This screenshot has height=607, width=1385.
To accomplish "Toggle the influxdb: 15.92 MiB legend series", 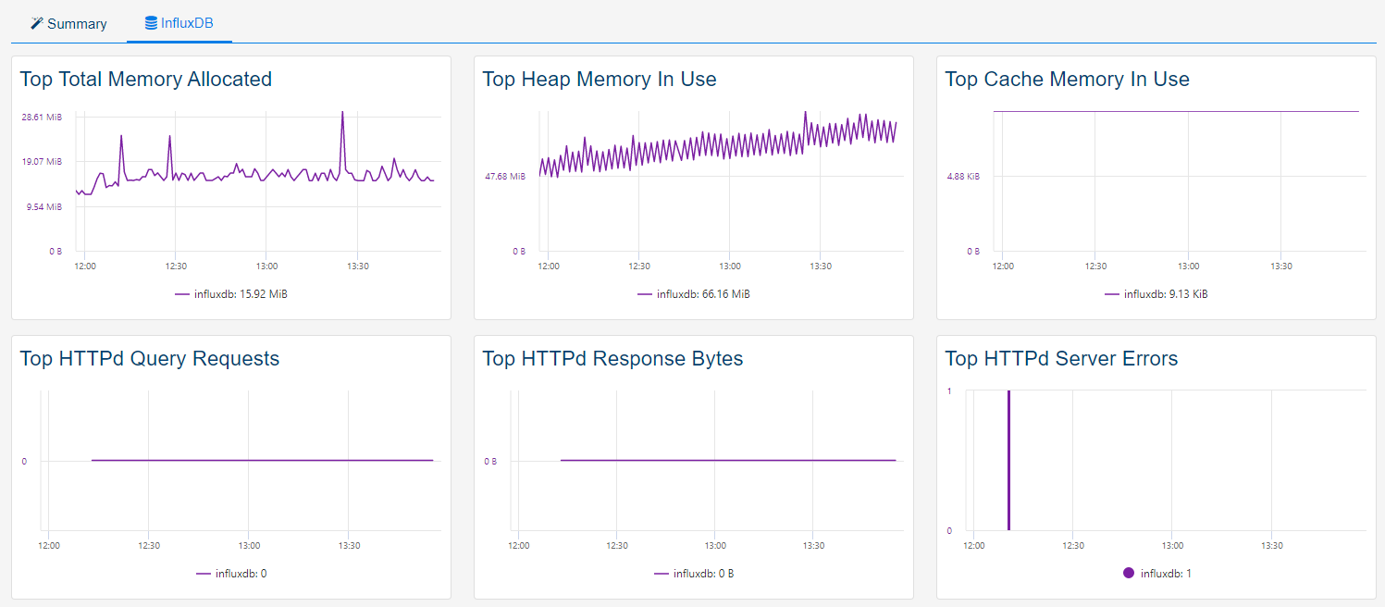I will click(237, 294).
